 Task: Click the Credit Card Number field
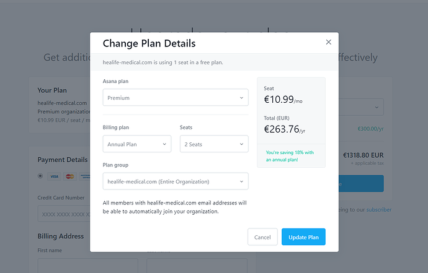point(63,215)
